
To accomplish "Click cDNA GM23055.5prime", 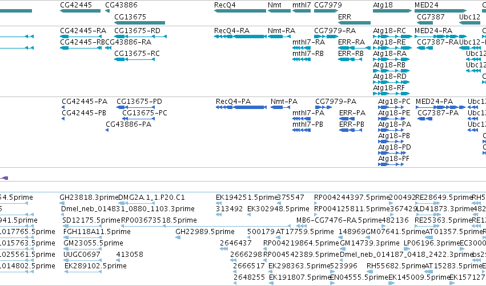I will click(x=83, y=249).
